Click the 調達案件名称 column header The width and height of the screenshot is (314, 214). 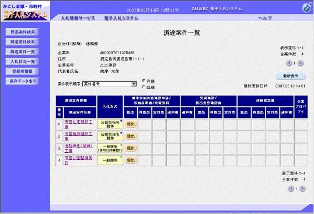80,113
